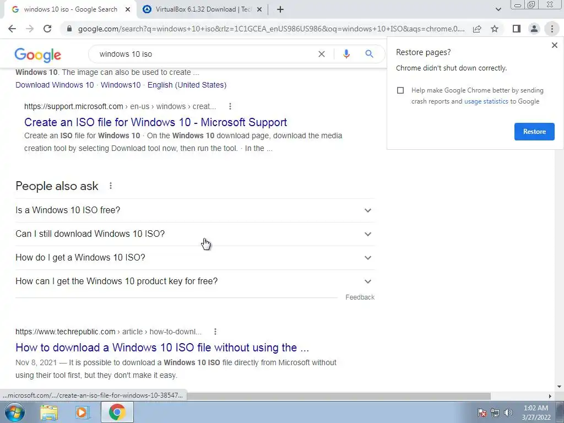Close the VirtualBox 6.1.32 Download tab
564x423 pixels.
[259, 10]
